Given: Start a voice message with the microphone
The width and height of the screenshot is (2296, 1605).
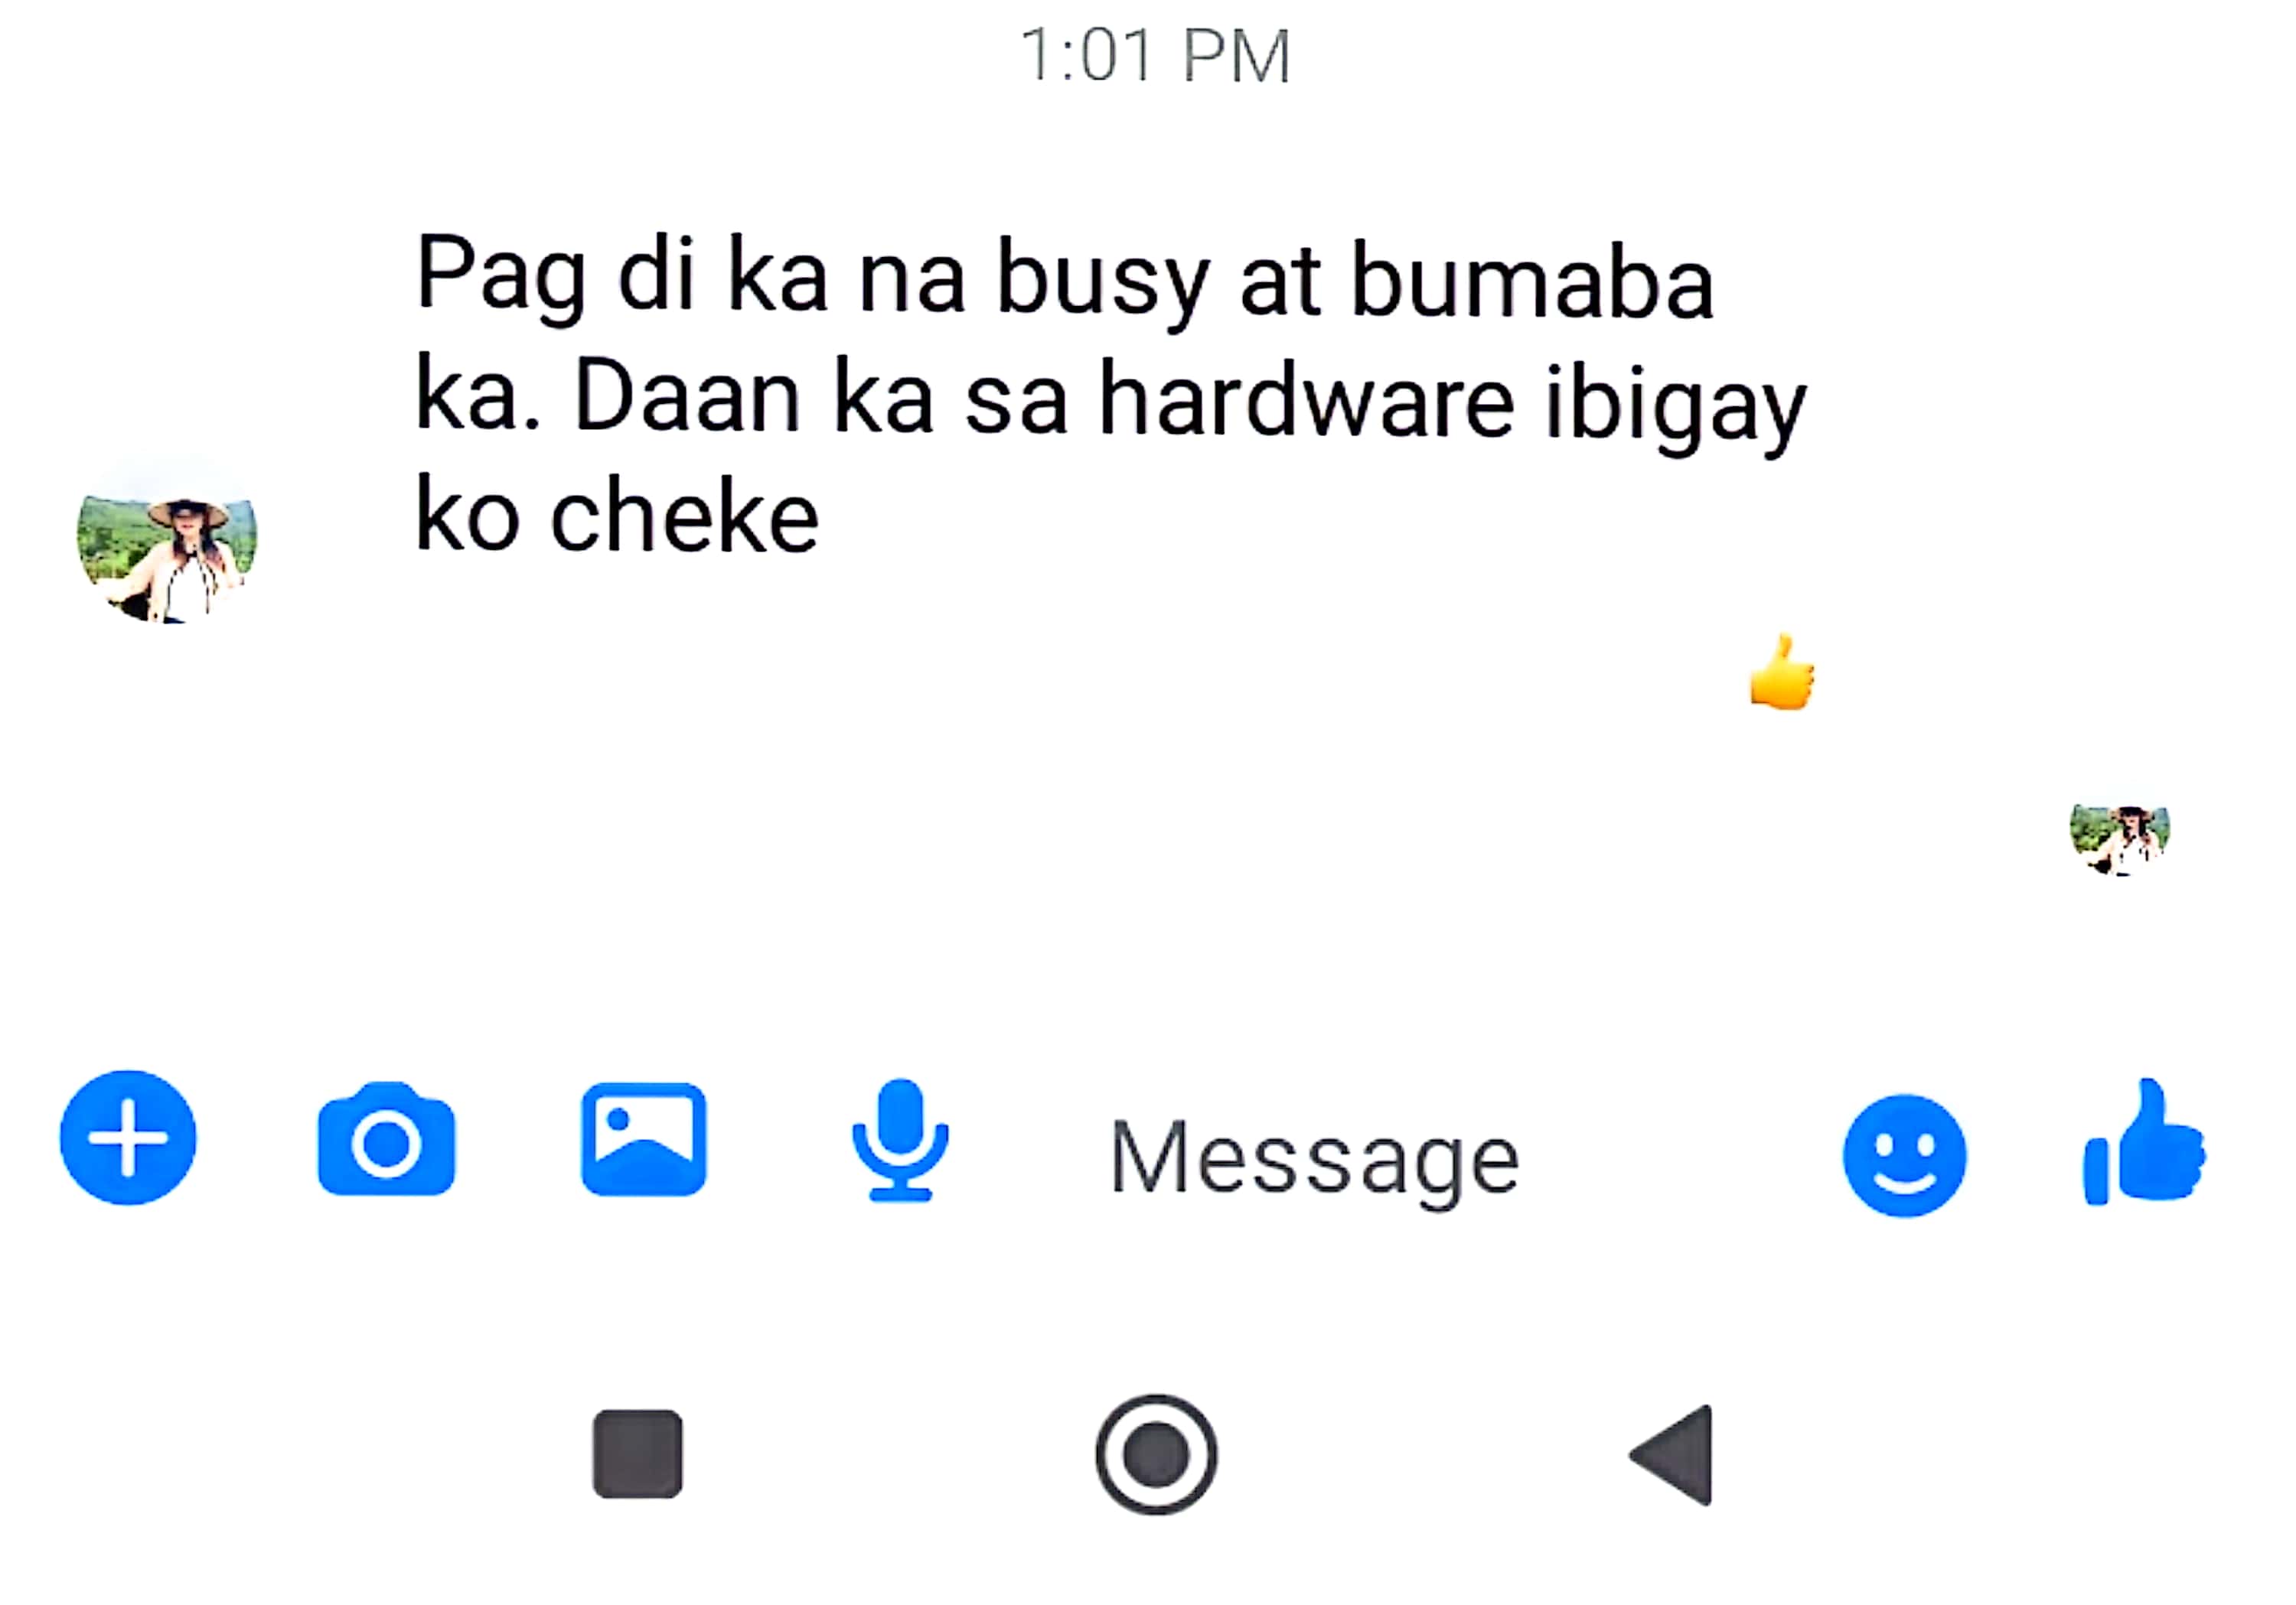Looking at the screenshot, I should pyautogui.click(x=900, y=1139).
